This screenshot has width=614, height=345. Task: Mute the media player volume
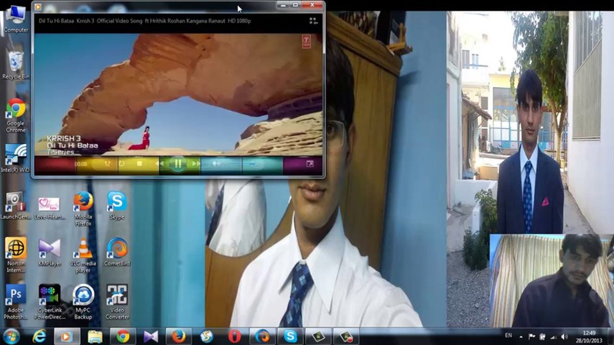click(217, 164)
